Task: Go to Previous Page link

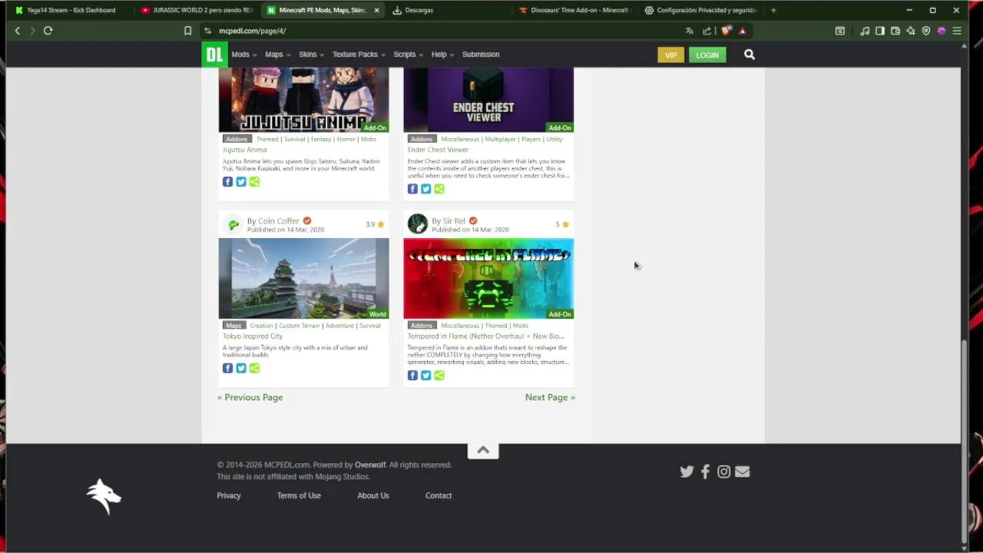Action: point(250,397)
